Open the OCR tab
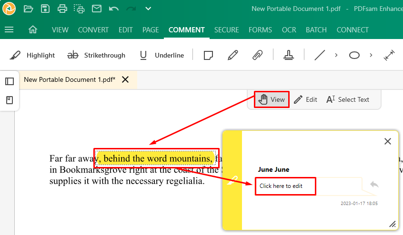403x235 pixels. coord(289,30)
